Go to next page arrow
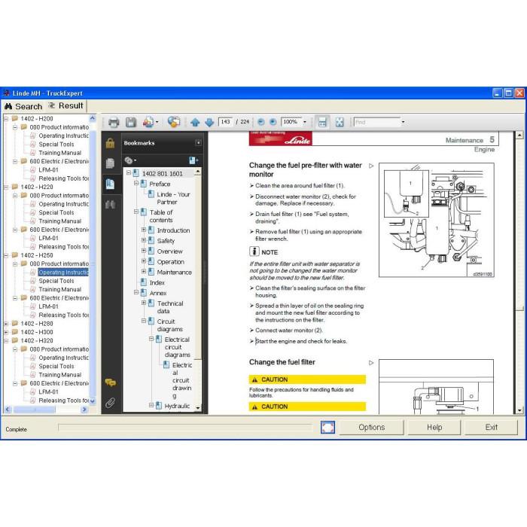Viewport: 527px width, 527px height. [x=209, y=122]
